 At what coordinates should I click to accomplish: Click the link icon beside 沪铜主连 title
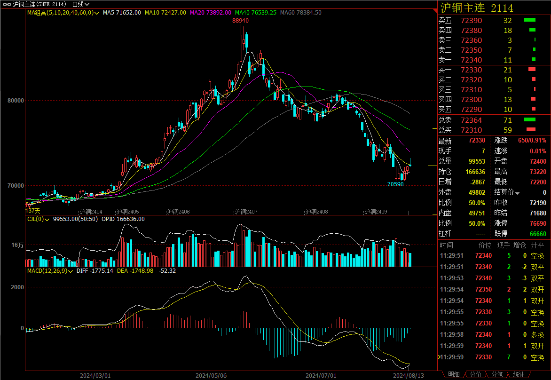7,5
